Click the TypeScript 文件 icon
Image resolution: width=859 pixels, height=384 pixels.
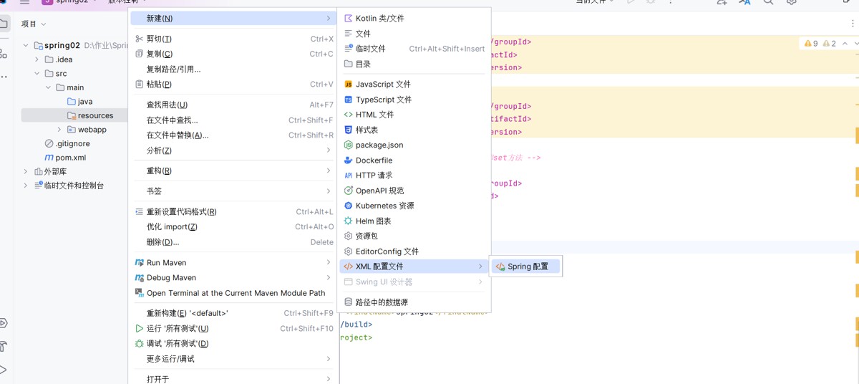[349, 100]
